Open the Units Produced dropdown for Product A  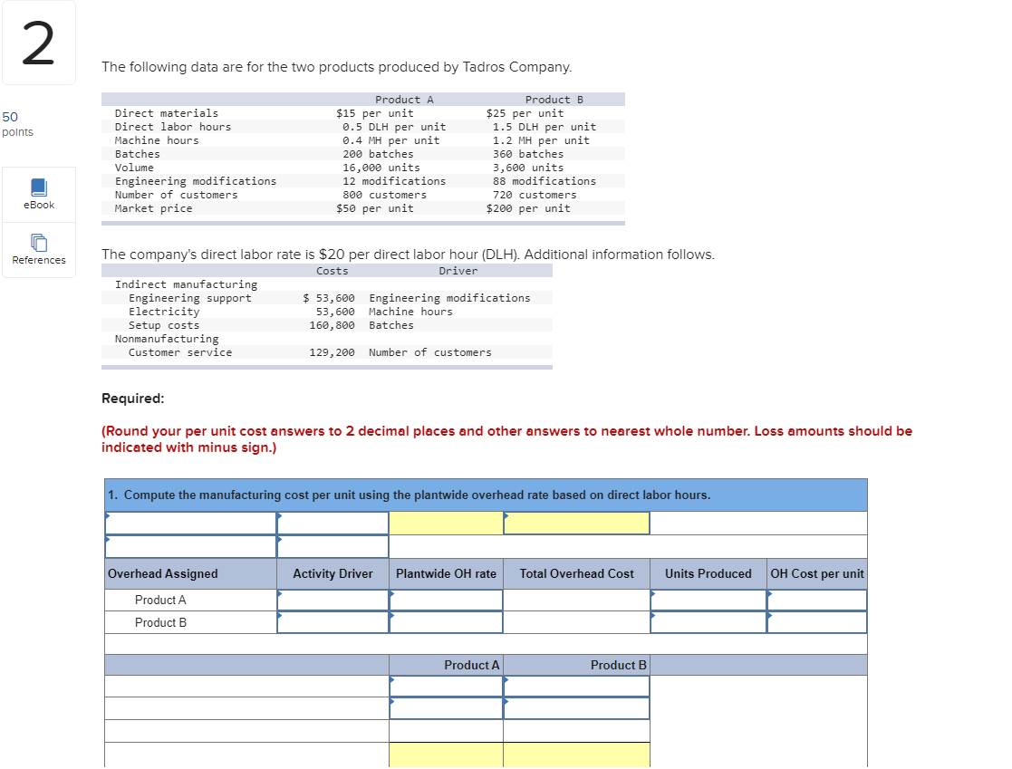tap(708, 600)
